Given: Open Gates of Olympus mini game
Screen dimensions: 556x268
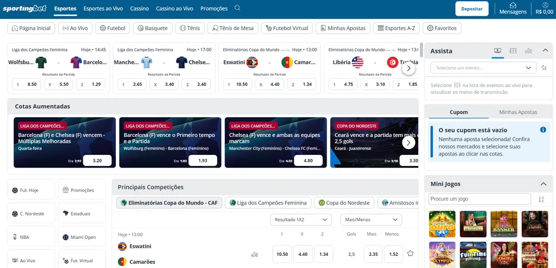Looking at the screenshot, I should point(442,255).
